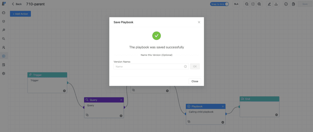Go Back using the chevron arrow
Viewport: 313px width, 132px height.
click(13, 4)
